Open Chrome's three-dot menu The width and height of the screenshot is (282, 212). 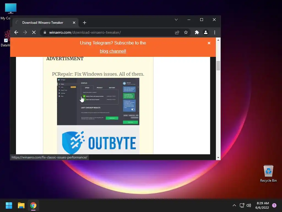pyautogui.click(x=215, y=33)
